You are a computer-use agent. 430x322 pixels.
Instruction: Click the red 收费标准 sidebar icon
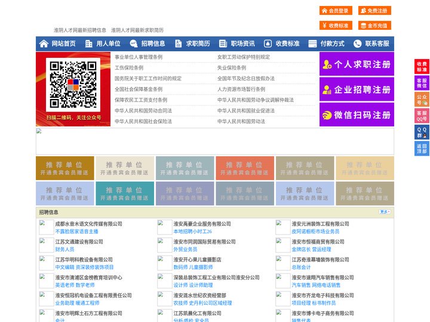click(422, 66)
